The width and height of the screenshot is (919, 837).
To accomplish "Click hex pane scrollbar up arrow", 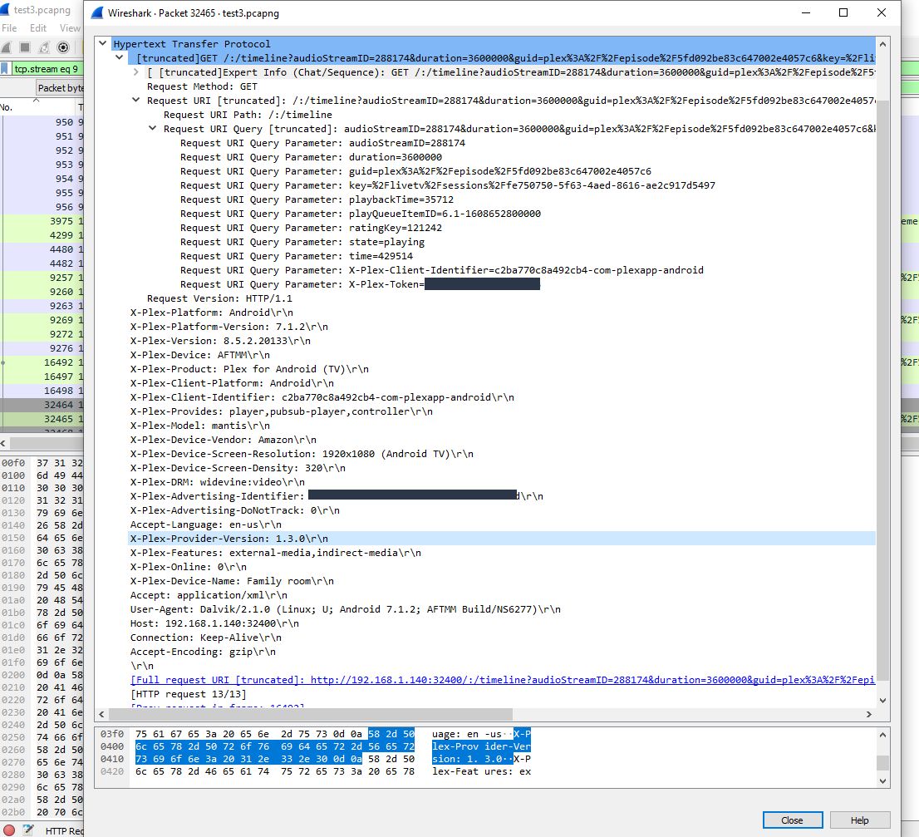I will pyautogui.click(x=882, y=735).
